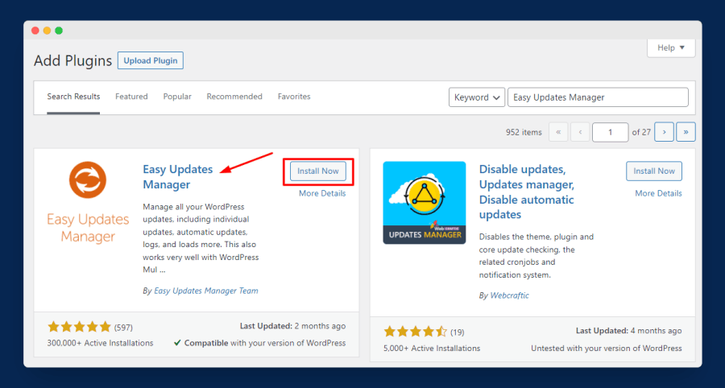This screenshot has height=388, width=725.
Task: Click the 300,000+ Active Installations text
Action: [x=100, y=343]
